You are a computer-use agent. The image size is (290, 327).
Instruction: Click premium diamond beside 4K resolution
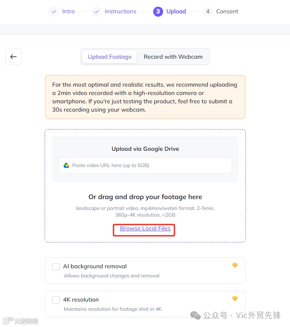pos(235,299)
